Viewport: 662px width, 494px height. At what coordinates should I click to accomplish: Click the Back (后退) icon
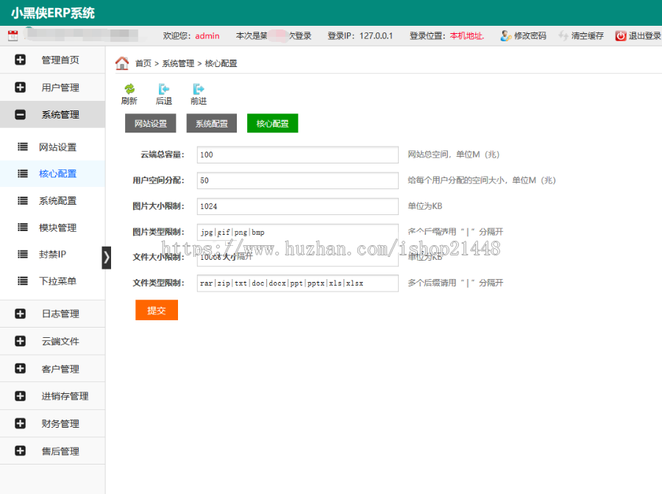click(x=164, y=89)
